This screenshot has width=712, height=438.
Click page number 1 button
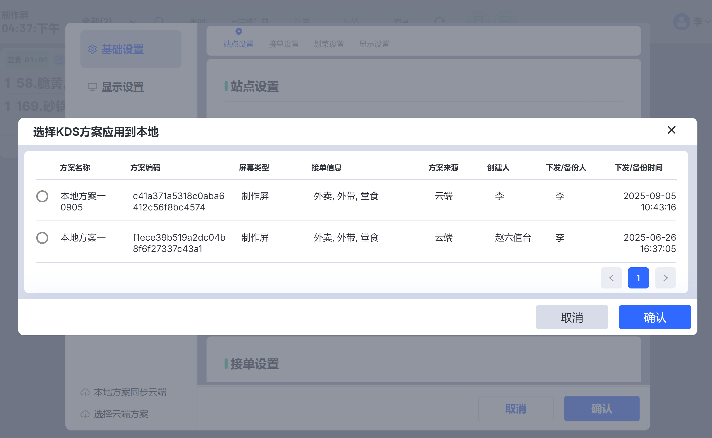click(638, 278)
